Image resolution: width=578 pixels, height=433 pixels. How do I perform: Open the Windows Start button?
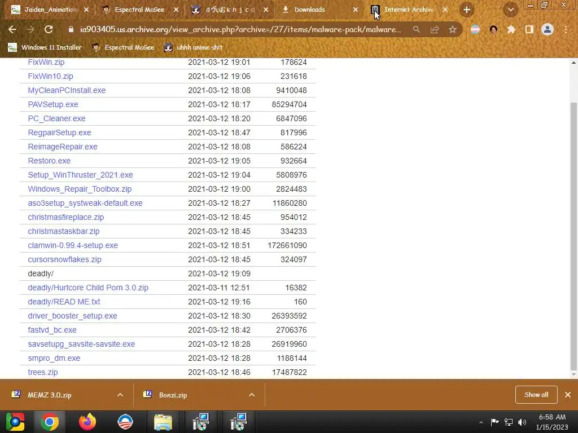pos(15,422)
